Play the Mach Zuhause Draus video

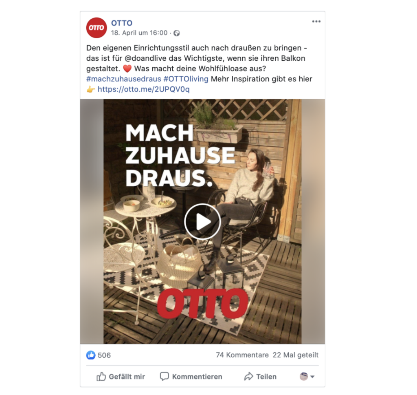[x=202, y=222]
